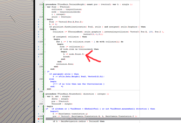This screenshot has height=123, width=181.
Task: Set breakpoint on 'if node.item is tterrainmesh' line
Action: pyautogui.click(x=39, y=49)
